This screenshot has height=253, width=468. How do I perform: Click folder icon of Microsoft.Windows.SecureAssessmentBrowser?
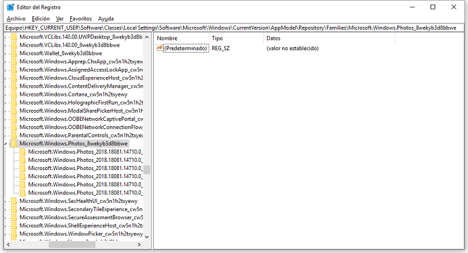coord(13,217)
